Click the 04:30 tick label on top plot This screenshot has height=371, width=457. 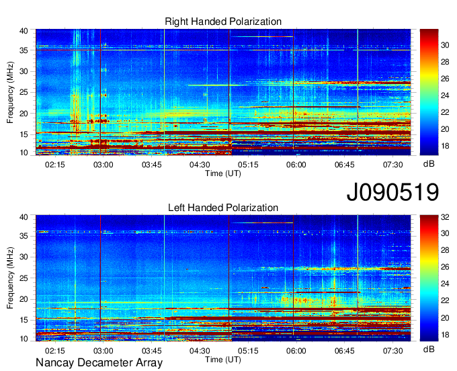(200, 165)
